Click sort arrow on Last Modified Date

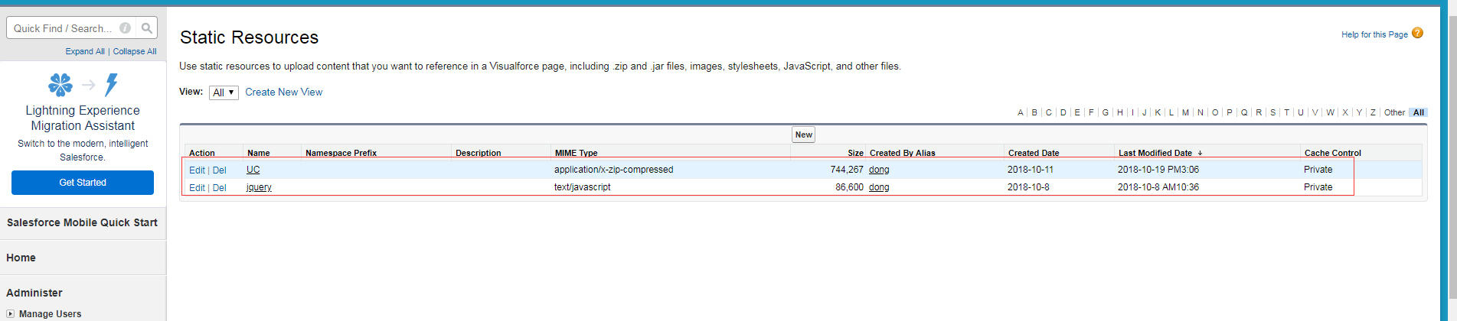tap(1200, 153)
